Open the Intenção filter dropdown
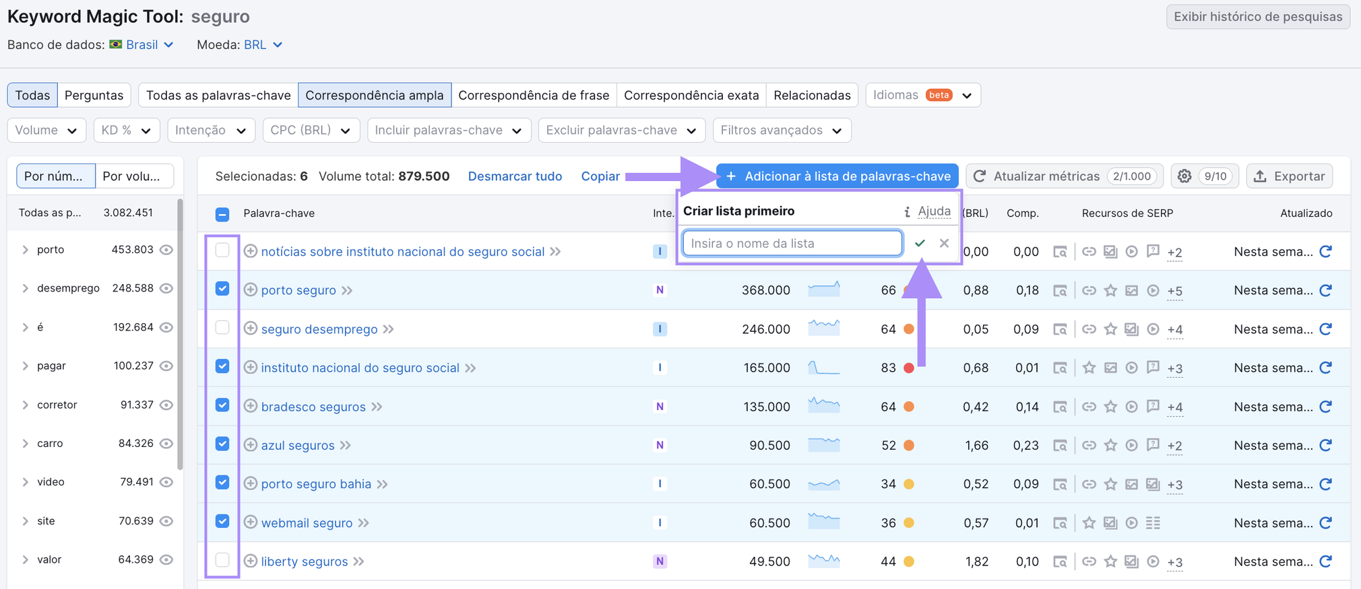The image size is (1361, 589). tap(211, 130)
